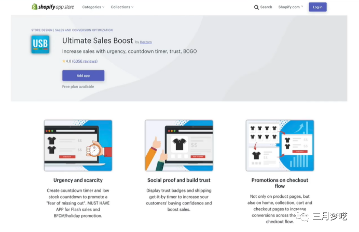View the Urgency and scarcity illustration
The image size is (359, 232).
tap(78, 145)
